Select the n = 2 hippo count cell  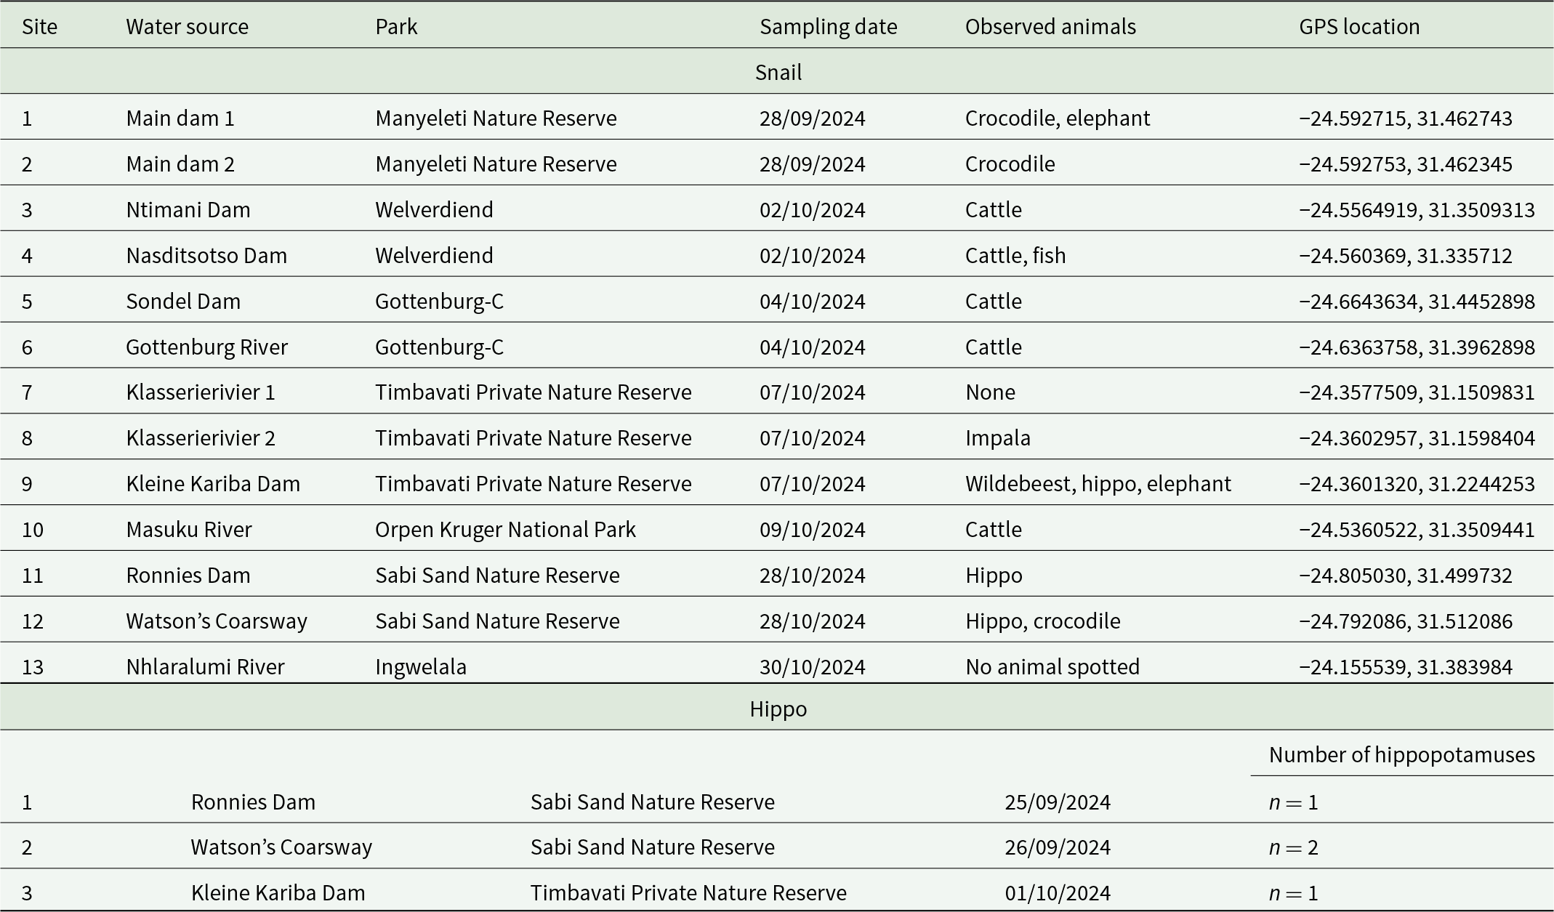coord(1293,847)
